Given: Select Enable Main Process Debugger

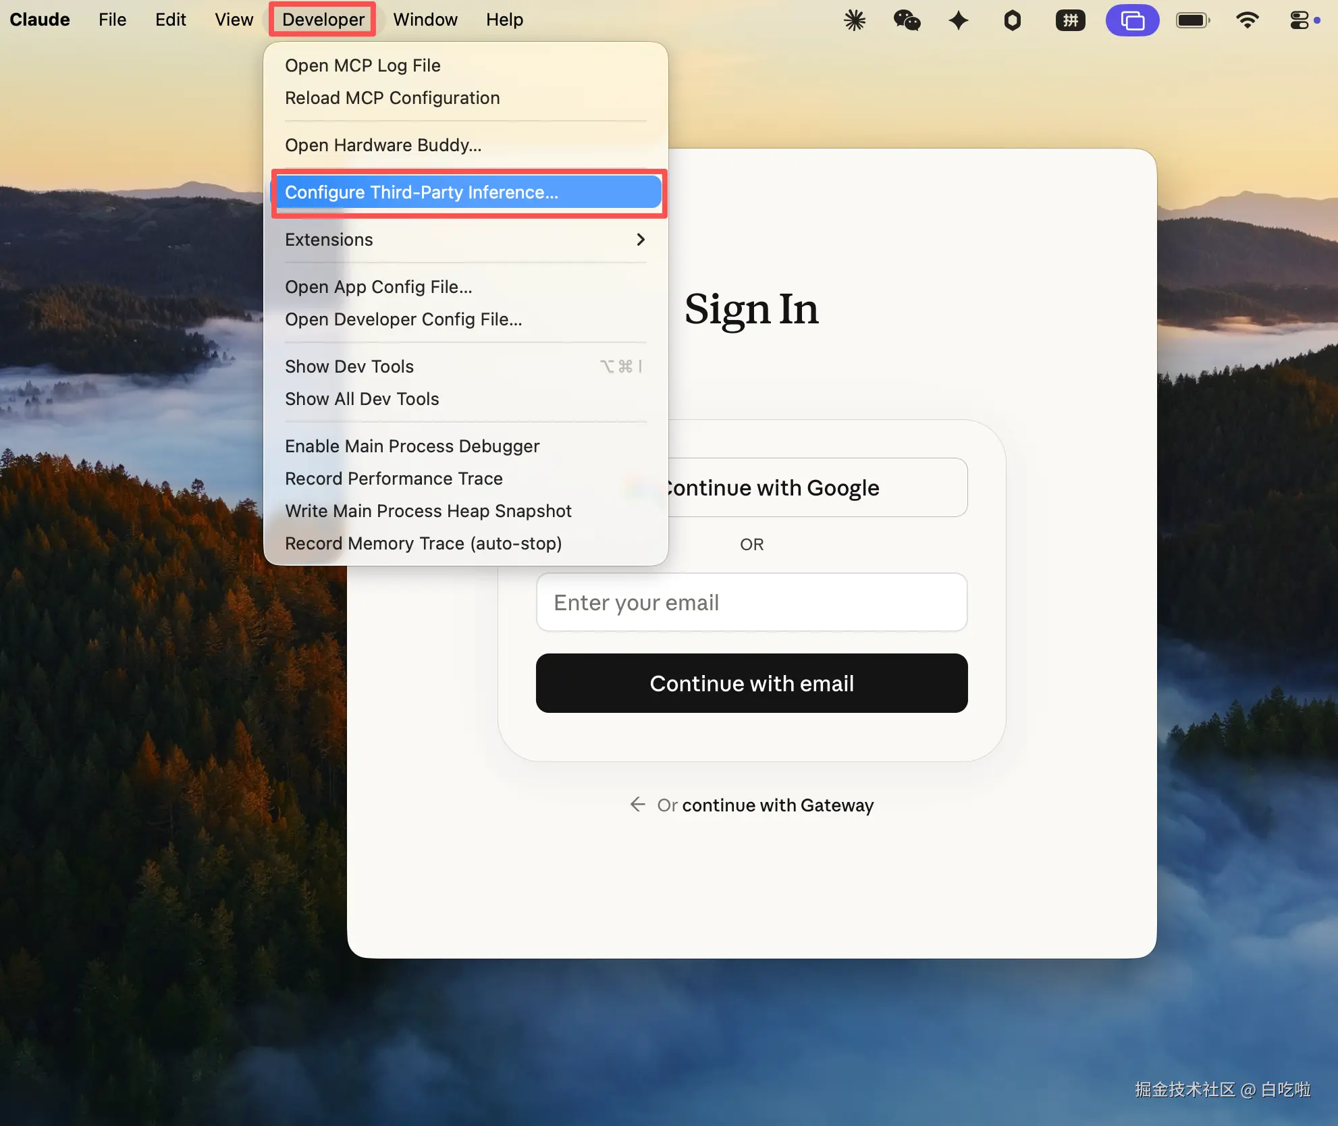Looking at the screenshot, I should 466,446.
